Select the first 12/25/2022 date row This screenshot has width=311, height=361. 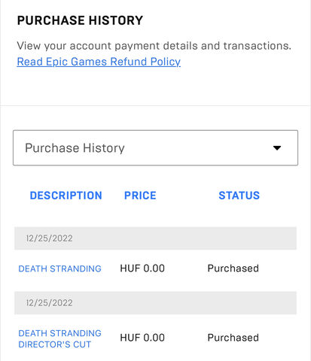coord(155,238)
